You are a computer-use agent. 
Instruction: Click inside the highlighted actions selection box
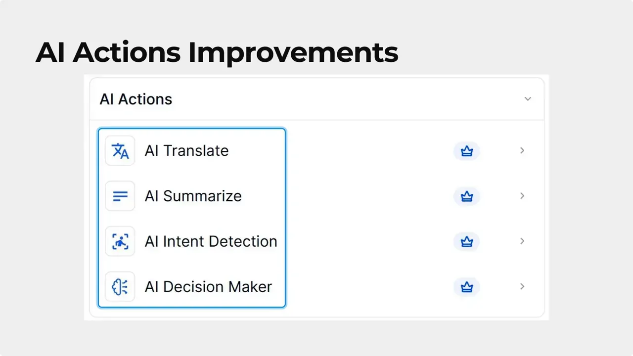click(191, 218)
